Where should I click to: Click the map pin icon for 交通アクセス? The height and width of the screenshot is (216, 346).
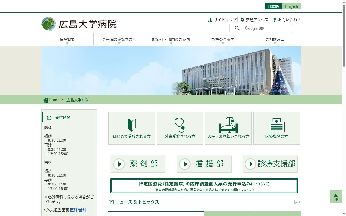(242, 20)
